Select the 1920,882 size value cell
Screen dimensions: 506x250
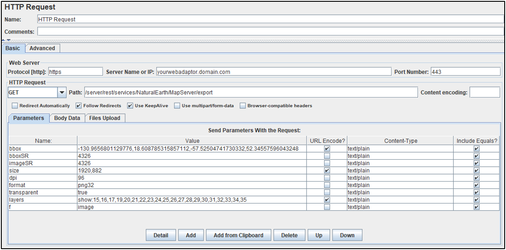[192, 170]
